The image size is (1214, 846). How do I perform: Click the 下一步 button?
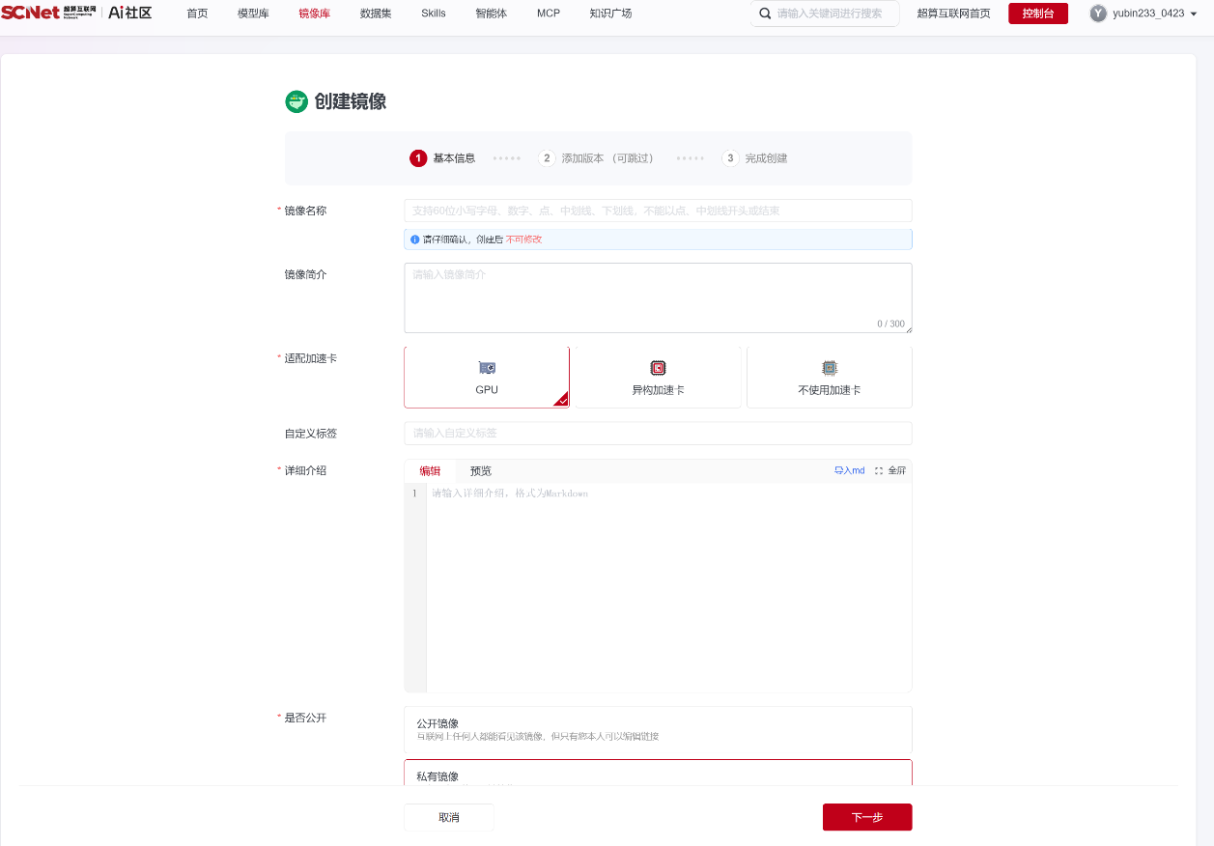(867, 817)
